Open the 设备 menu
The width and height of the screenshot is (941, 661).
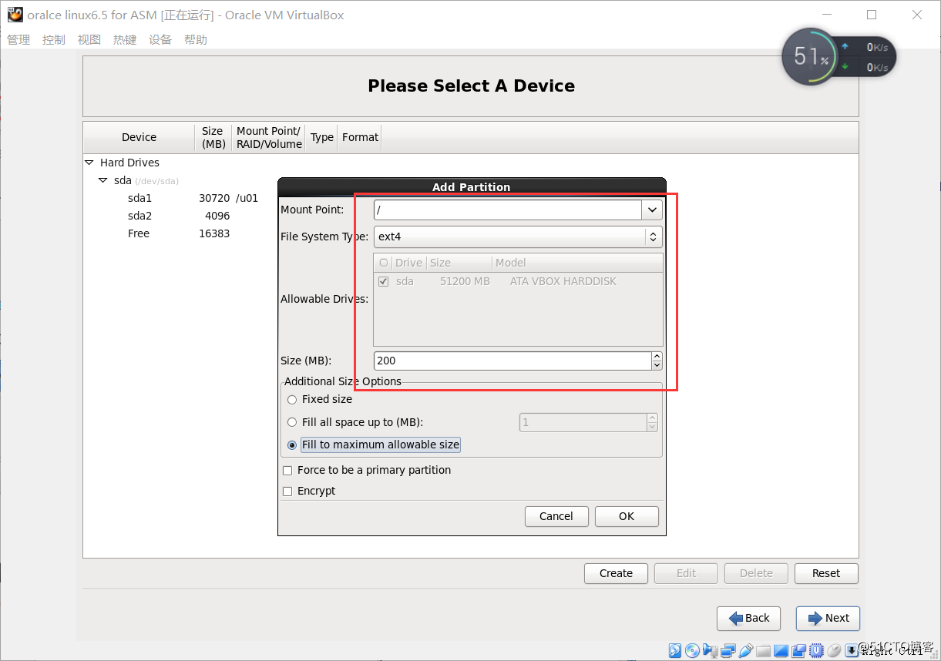160,40
